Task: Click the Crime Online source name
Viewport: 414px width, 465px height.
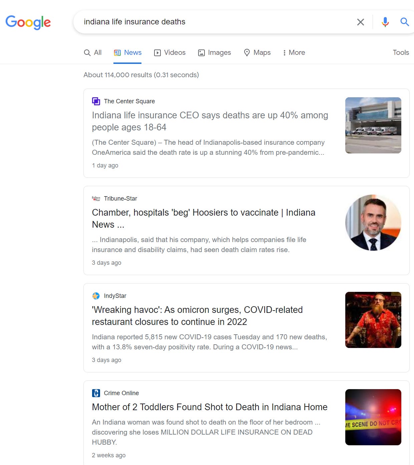Action: pos(121,393)
